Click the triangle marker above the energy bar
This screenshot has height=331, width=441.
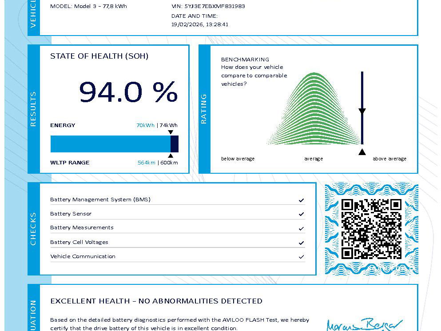171,132
